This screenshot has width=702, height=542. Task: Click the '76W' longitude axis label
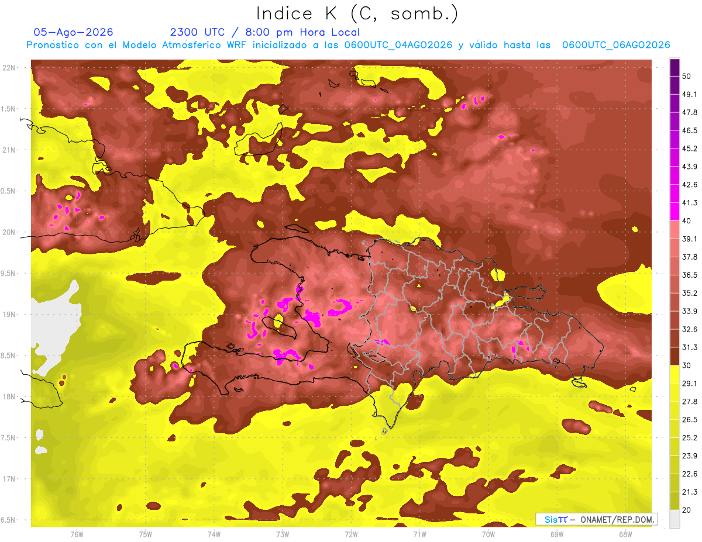(x=77, y=534)
